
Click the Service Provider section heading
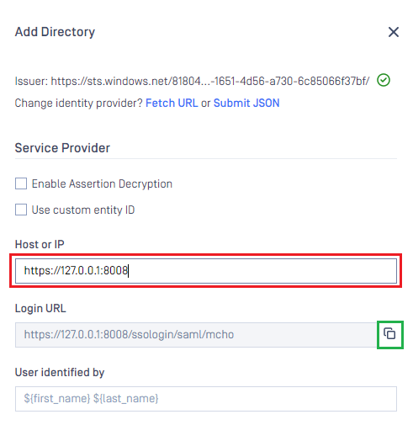click(62, 148)
